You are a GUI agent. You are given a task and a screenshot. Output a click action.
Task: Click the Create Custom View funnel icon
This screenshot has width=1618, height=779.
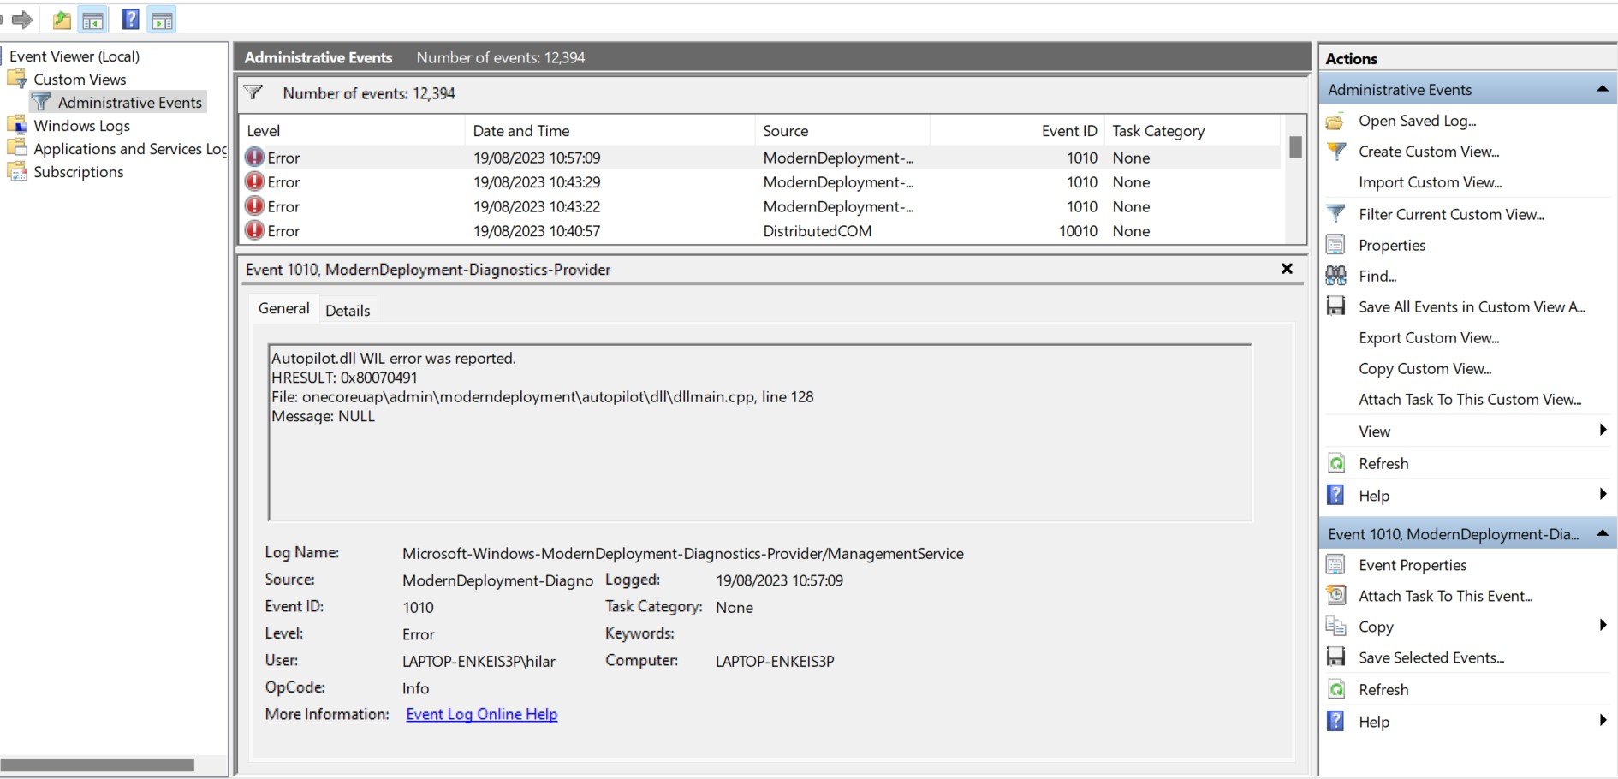click(x=1335, y=151)
